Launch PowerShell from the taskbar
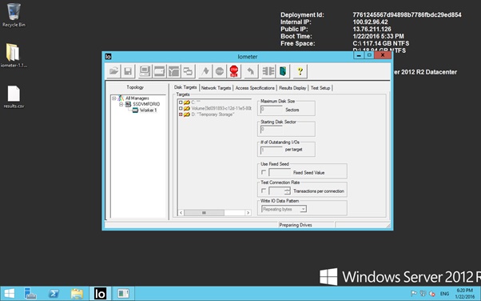Screen dimensions: 481x301 (x=54, y=294)
